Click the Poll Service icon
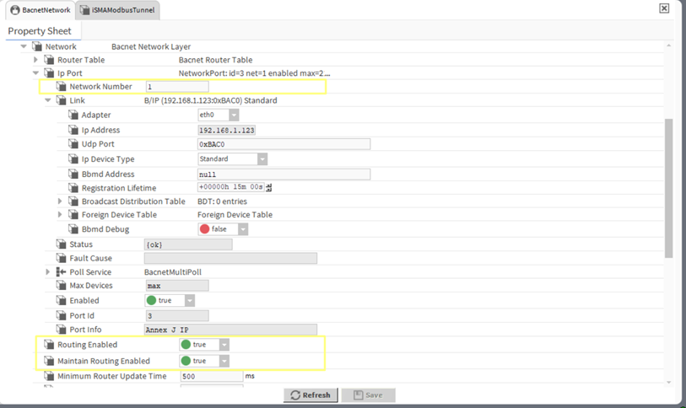 tap(62, 272)
